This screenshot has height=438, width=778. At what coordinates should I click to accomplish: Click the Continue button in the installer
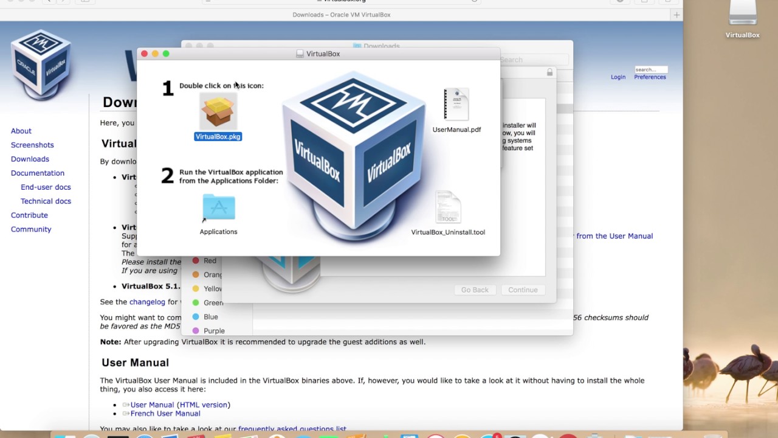click(523, 290)
